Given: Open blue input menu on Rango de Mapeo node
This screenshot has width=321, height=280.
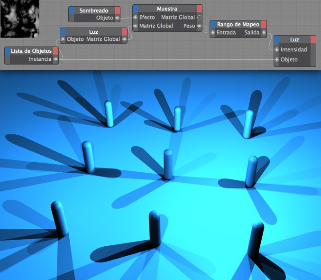Looking at the screenshot, I should tap(213, 24).
